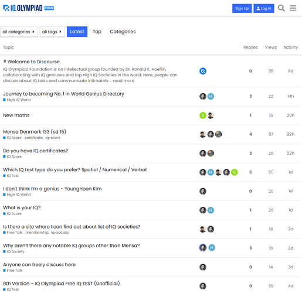302x293 pixels.
Task: Open Mensa Denmark 133 (sd 15) topic
Action: point(35,132)
